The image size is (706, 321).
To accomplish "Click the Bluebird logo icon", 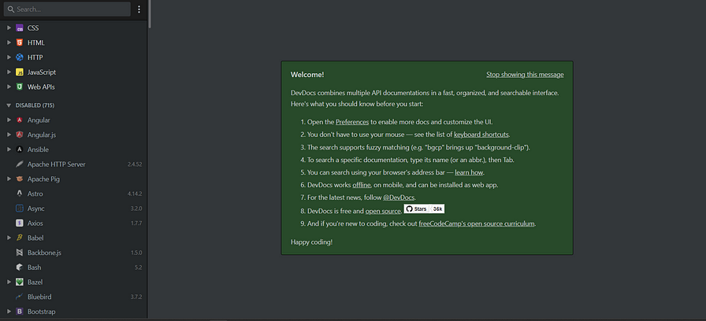I will click(20, 297).
